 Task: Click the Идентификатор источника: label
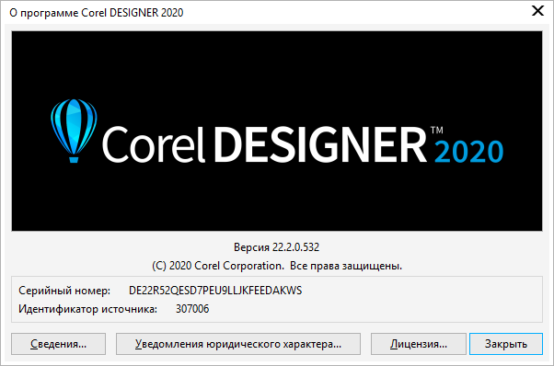87,309
